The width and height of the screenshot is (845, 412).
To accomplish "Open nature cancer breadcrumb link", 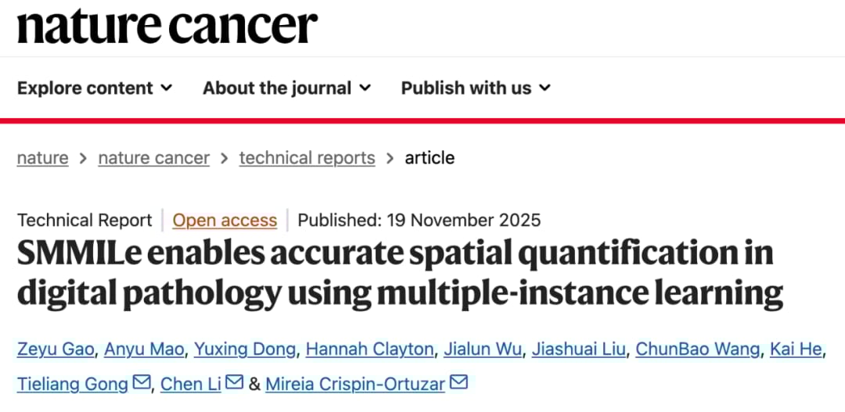I will coord(153,158).
